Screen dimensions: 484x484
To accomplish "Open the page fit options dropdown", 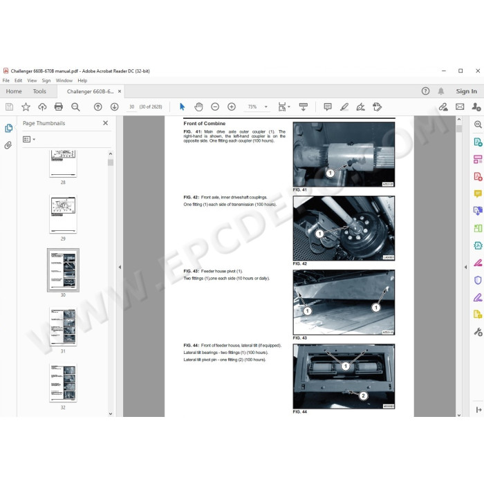I will [x=283, y=107].
